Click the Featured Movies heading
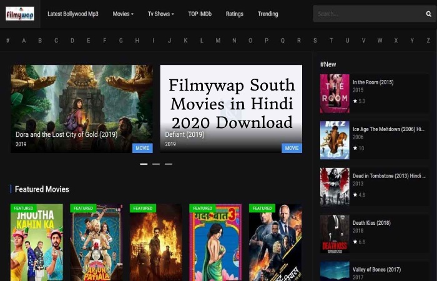Screen dimensions: 437x281 pyautogui.click(x=42, y=189)
